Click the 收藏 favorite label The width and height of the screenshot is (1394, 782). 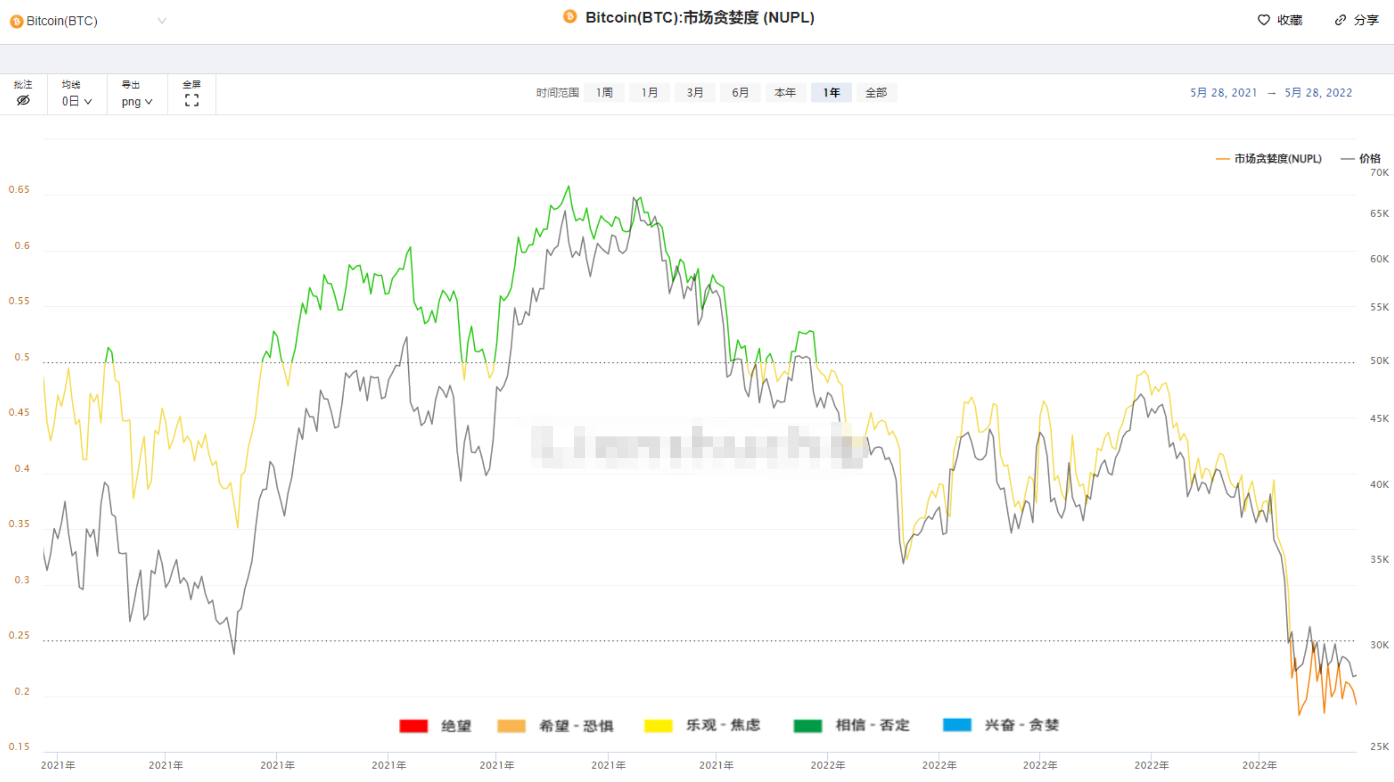1290,20
